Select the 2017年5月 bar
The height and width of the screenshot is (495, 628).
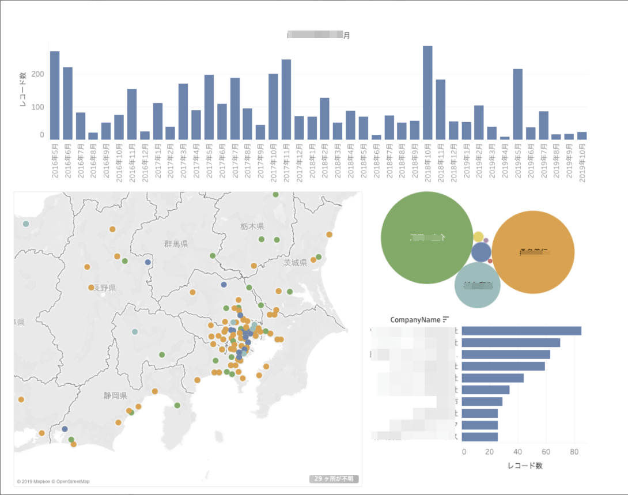(209, 107)
